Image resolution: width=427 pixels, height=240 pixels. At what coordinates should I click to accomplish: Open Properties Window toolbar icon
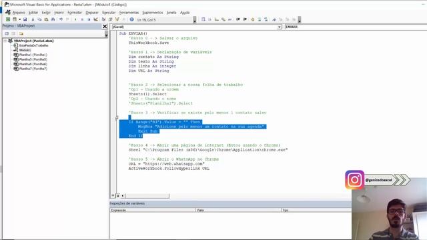[x=110, y=19]
